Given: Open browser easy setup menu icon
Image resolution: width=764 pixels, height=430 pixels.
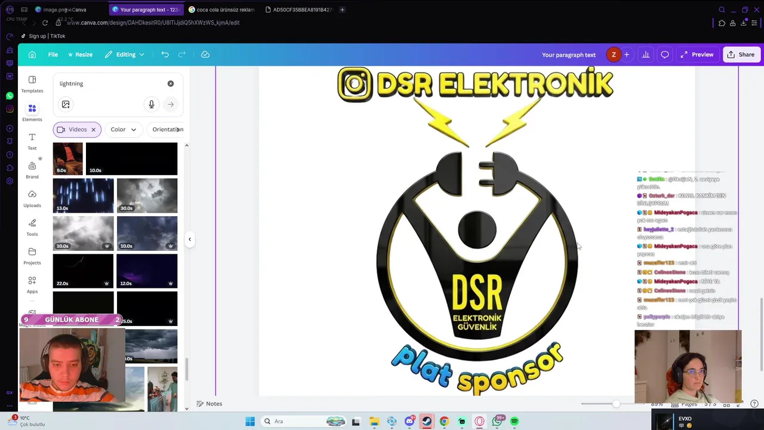Looking at the screenshot, I should point(755,23).
